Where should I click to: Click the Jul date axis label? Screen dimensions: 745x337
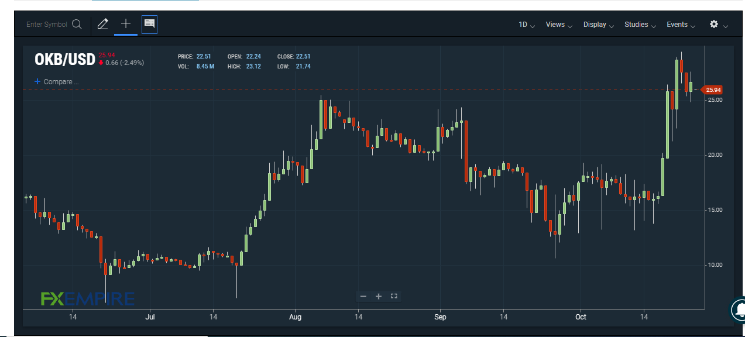point(150,317)
